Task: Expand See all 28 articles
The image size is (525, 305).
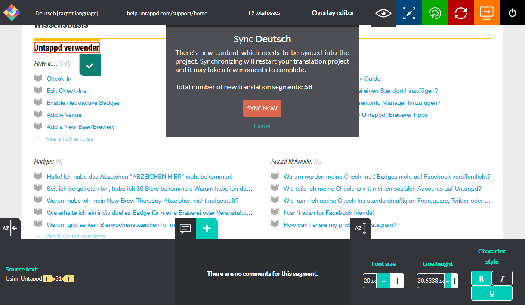Action: click(x=69, y=139)
